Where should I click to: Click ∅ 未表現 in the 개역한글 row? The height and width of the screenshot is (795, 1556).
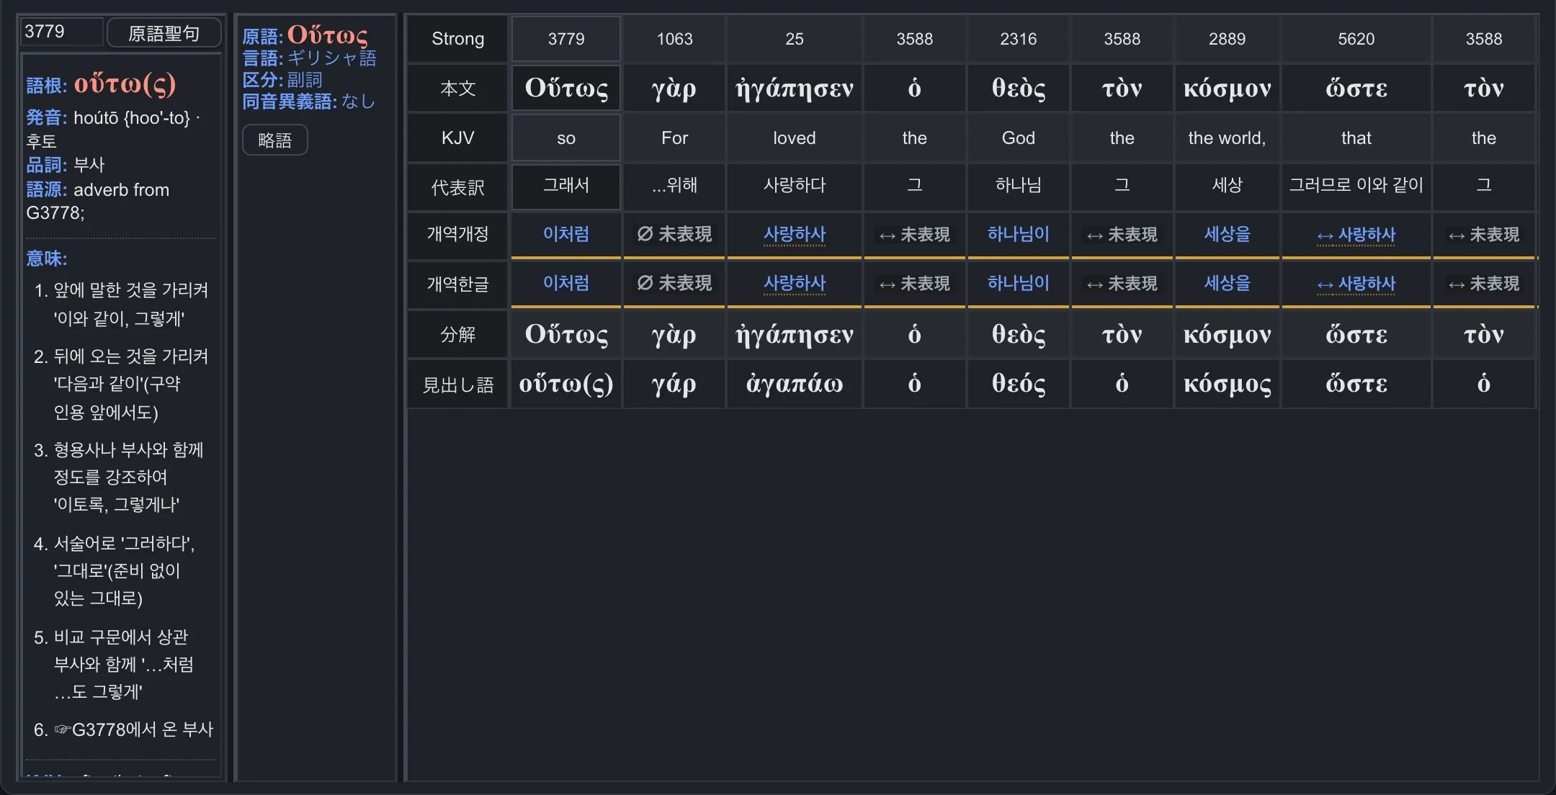(674, 283)
